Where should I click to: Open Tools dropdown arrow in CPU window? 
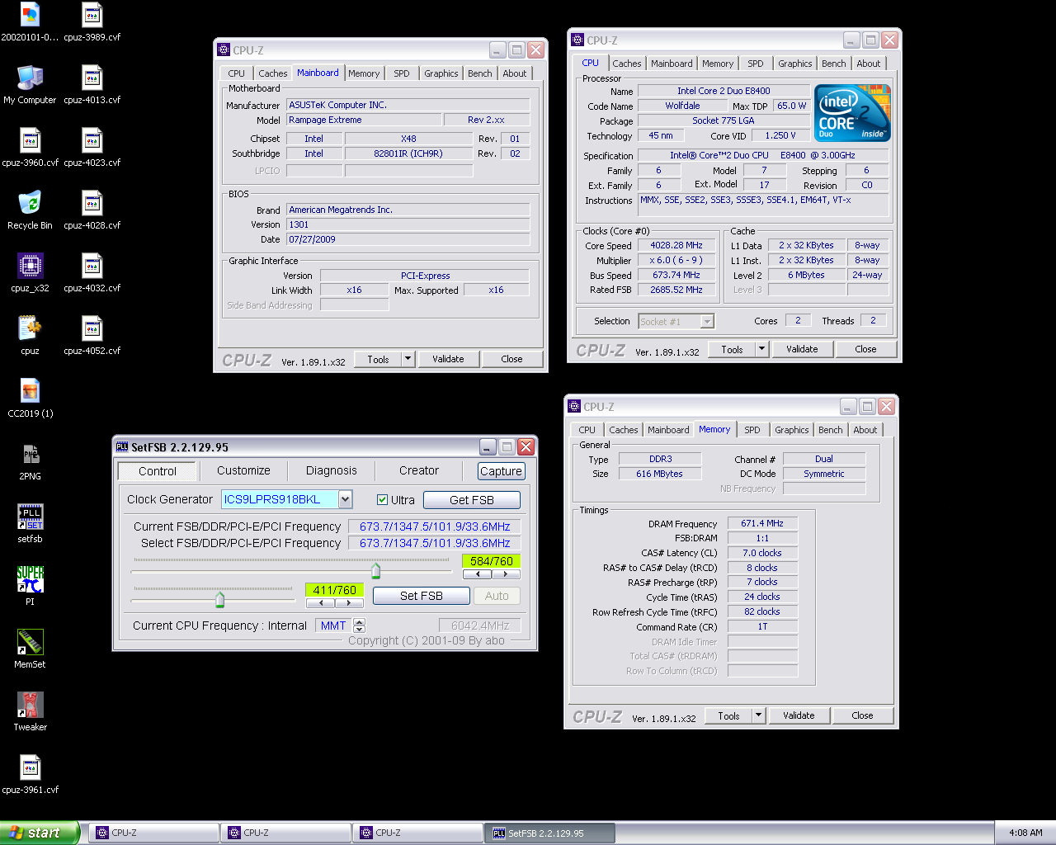[x=761, y=349]
